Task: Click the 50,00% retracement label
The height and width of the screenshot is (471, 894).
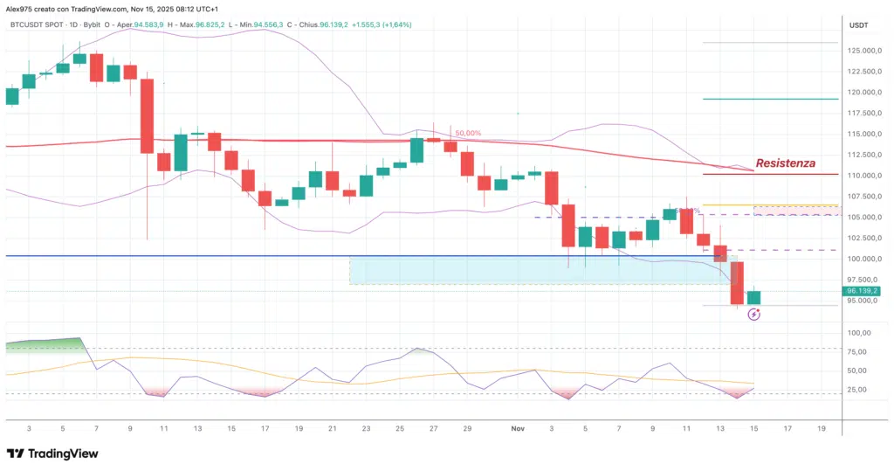Action: (x=467, y=133)
